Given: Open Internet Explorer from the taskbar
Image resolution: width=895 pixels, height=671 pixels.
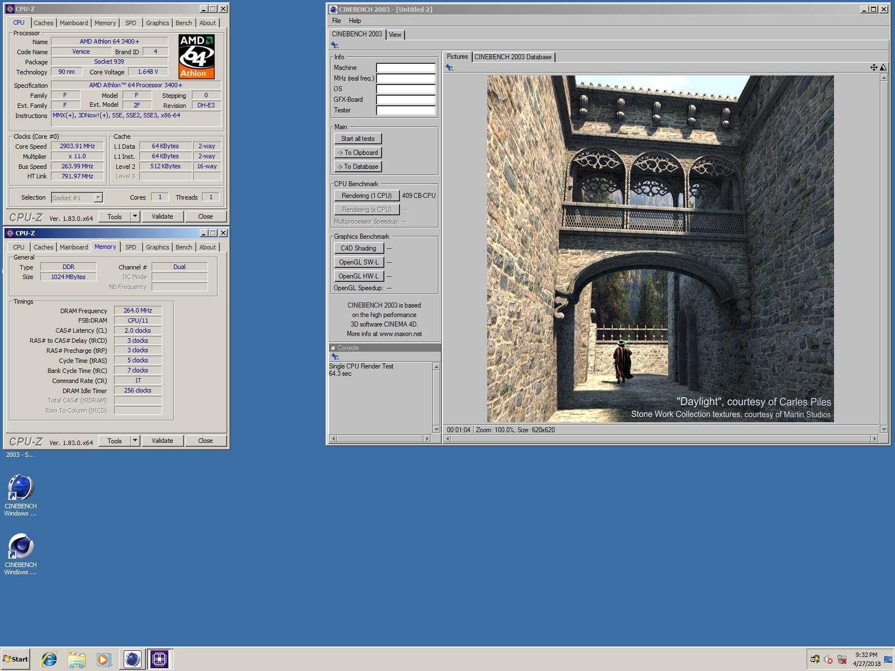Looking at the screenshot, I should coord(49,659).
